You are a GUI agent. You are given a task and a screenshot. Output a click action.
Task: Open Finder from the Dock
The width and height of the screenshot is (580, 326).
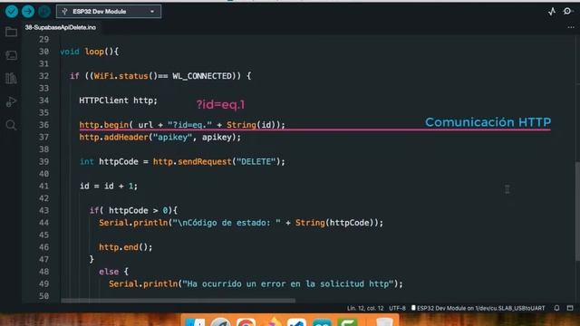pyautogui.click(x=196, y=321)
